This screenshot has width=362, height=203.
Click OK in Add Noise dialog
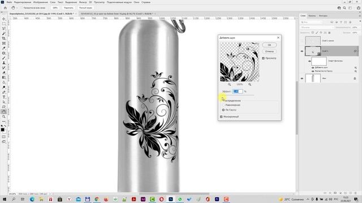(x=269, y=45)
